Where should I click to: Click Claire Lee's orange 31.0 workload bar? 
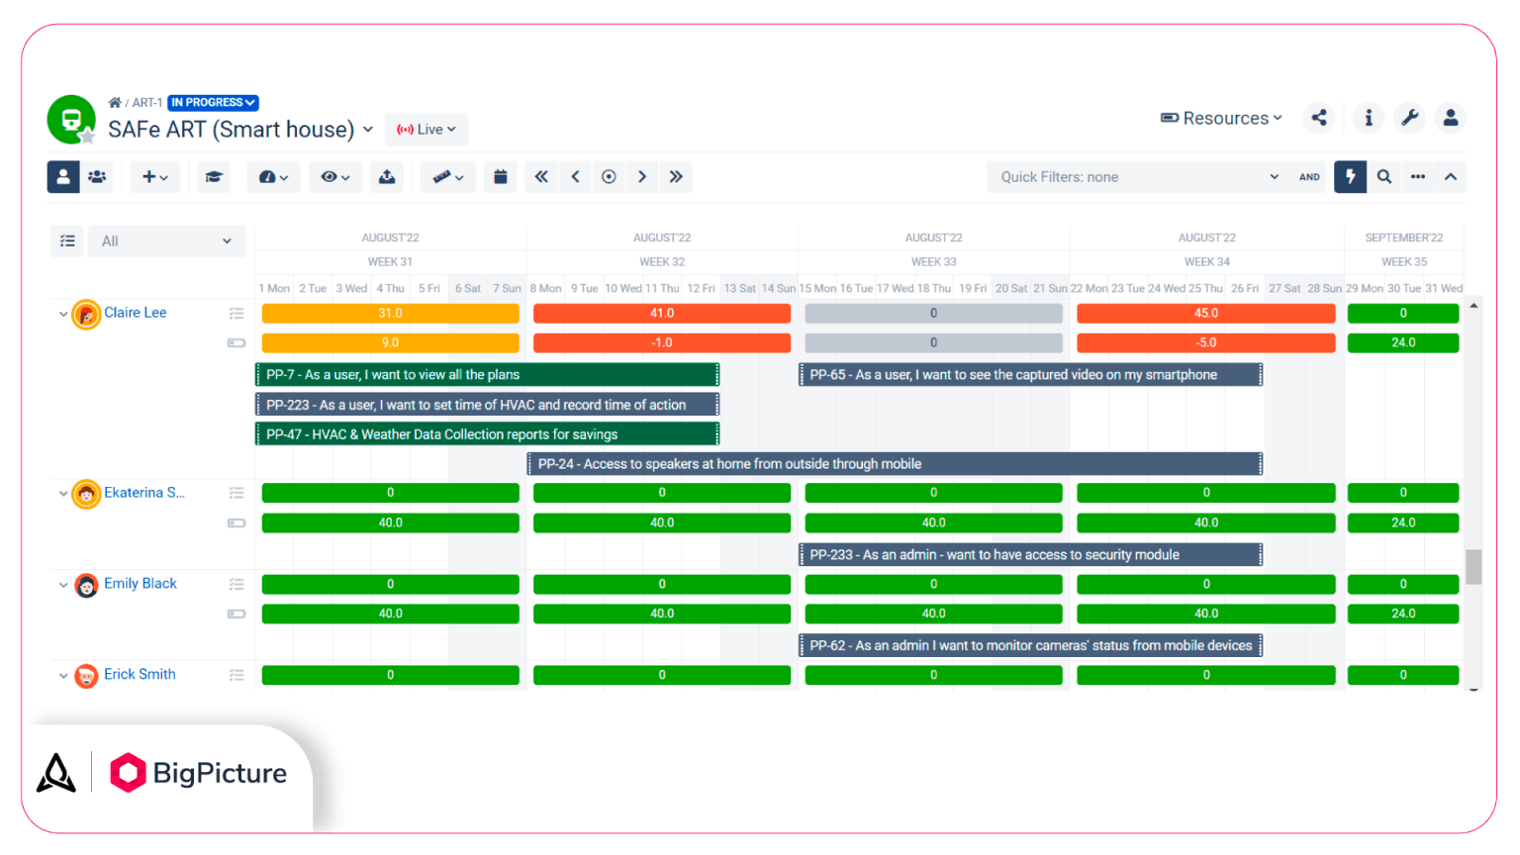pos(390,314)
